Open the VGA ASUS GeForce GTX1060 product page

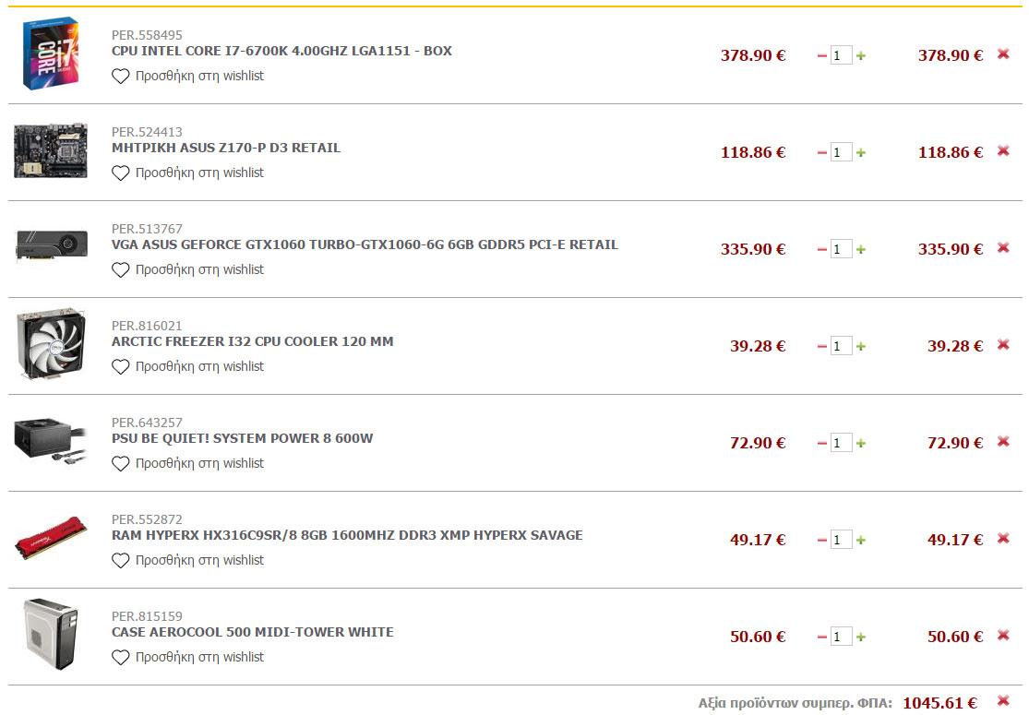point(365,244)
